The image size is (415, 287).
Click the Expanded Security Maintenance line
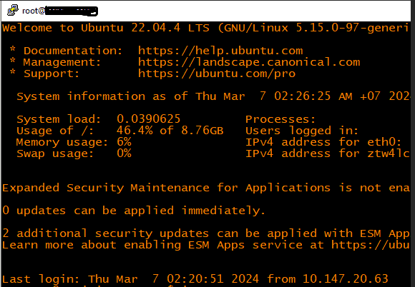coord(205,188)
